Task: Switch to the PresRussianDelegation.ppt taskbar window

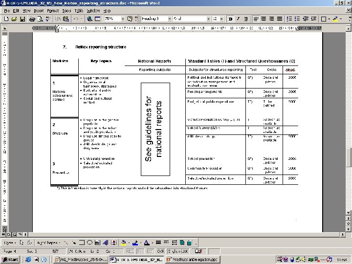Action: point(193,260)
